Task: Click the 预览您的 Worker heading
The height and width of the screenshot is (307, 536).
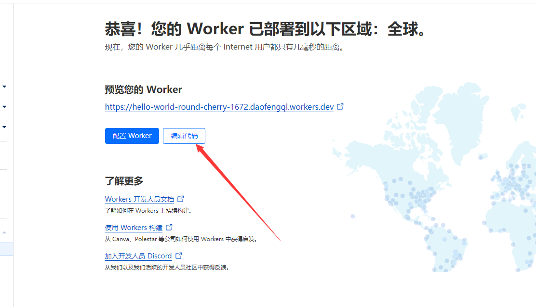Action: tap(143, 90)
